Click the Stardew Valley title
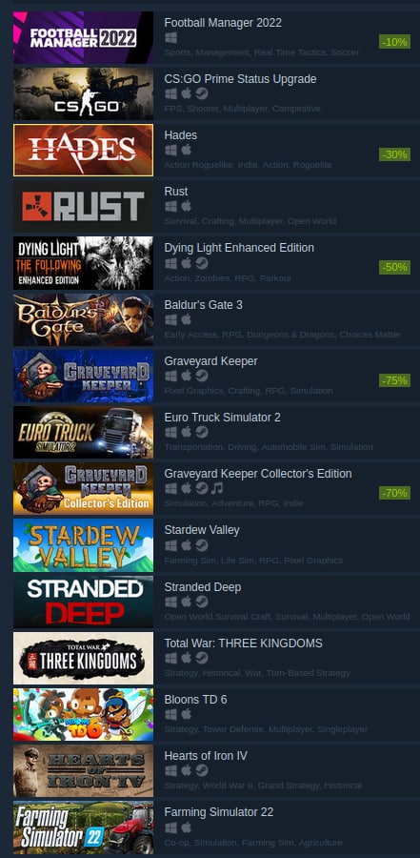Screen dimensions: 420x858 pos(202,530)
